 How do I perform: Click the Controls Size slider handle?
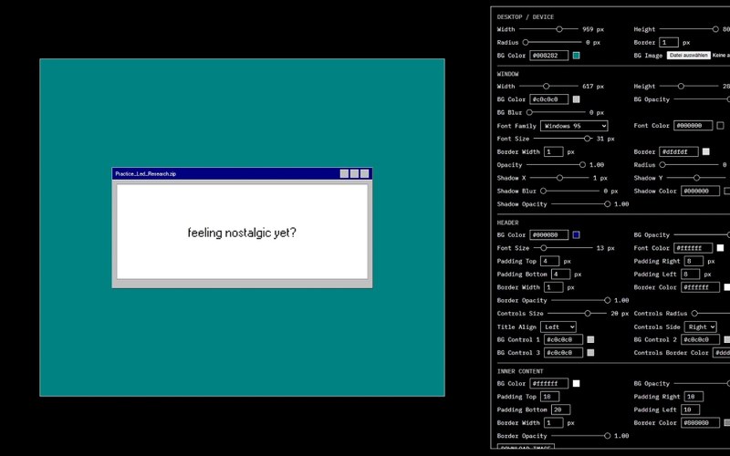tap(588, 313)
